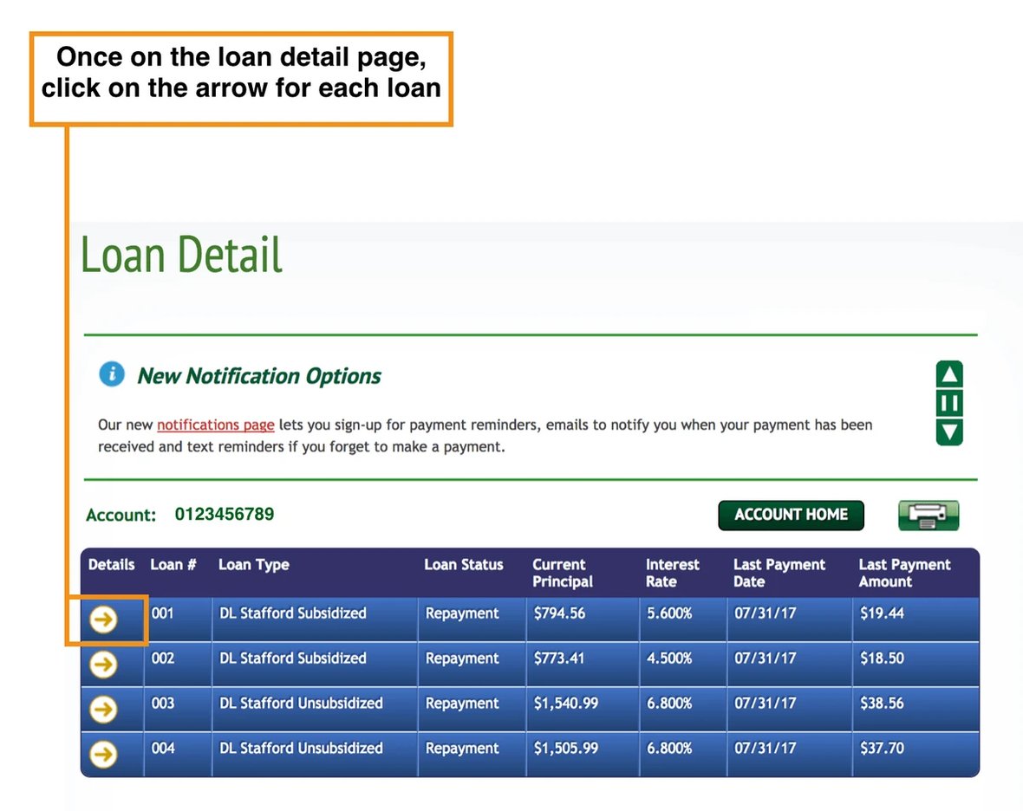Click the green down arrow scroller icon
The width and height of the screenshot is (1023, 811).
(949, 431)
